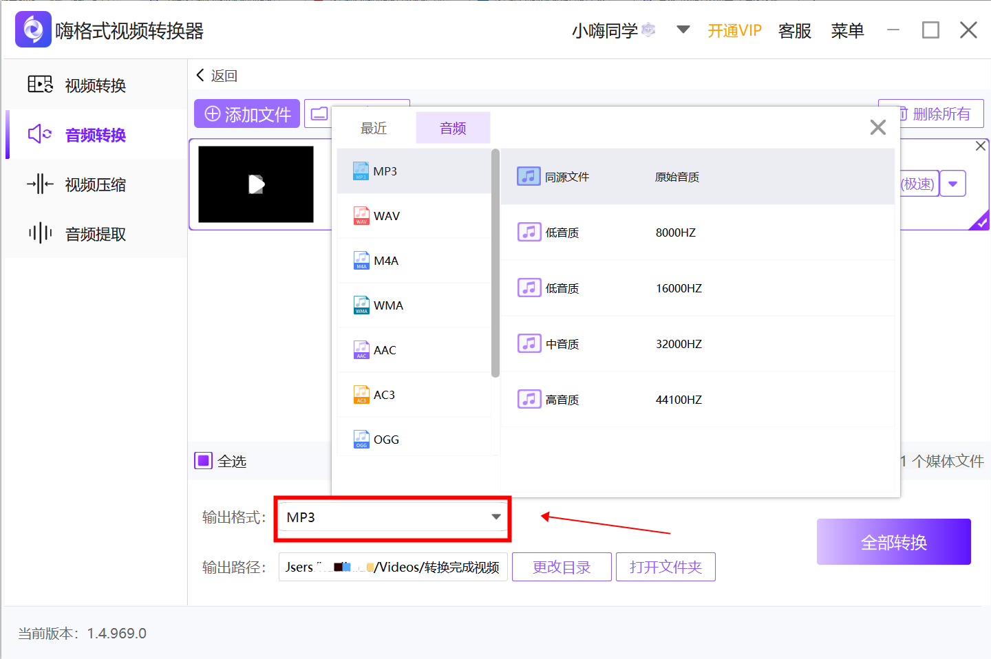Expand the 极速 format dropdown arrow
The width and height of the screenshot is (991, 659).
[953, 183]
